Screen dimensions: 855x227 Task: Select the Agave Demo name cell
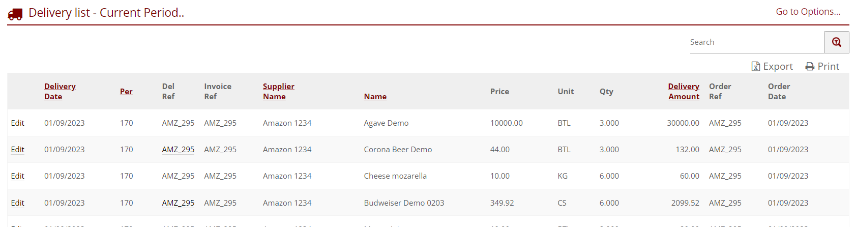point(386,123)
